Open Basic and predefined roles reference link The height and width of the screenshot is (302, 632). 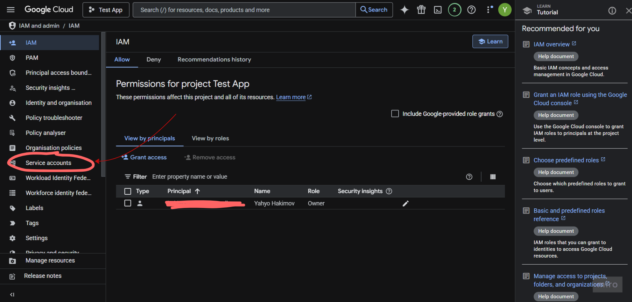point(569,215)
